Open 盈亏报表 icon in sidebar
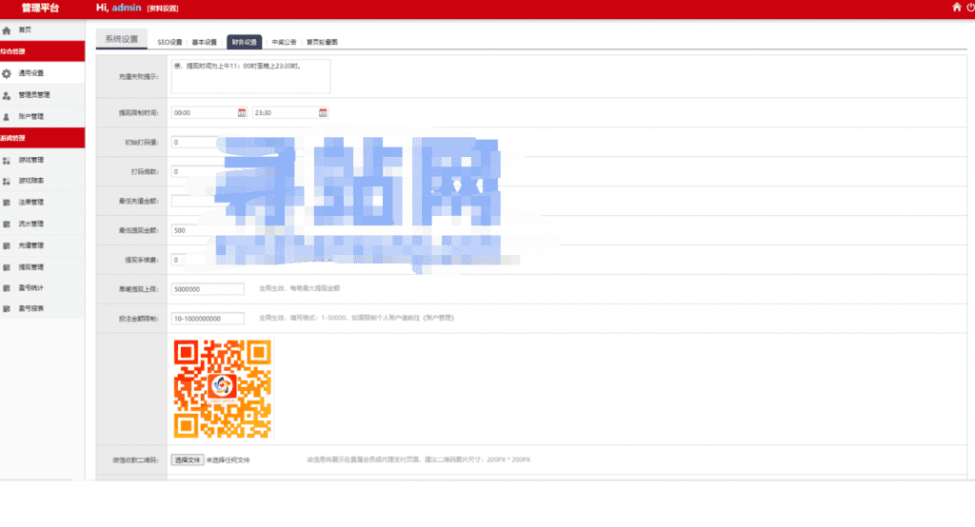This screenshot has width=975, height=527. pos(7,309)
